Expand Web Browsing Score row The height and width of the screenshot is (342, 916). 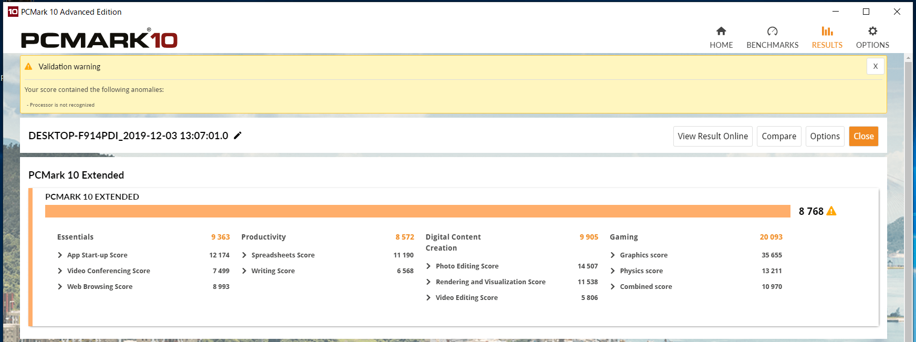[60, 287]
